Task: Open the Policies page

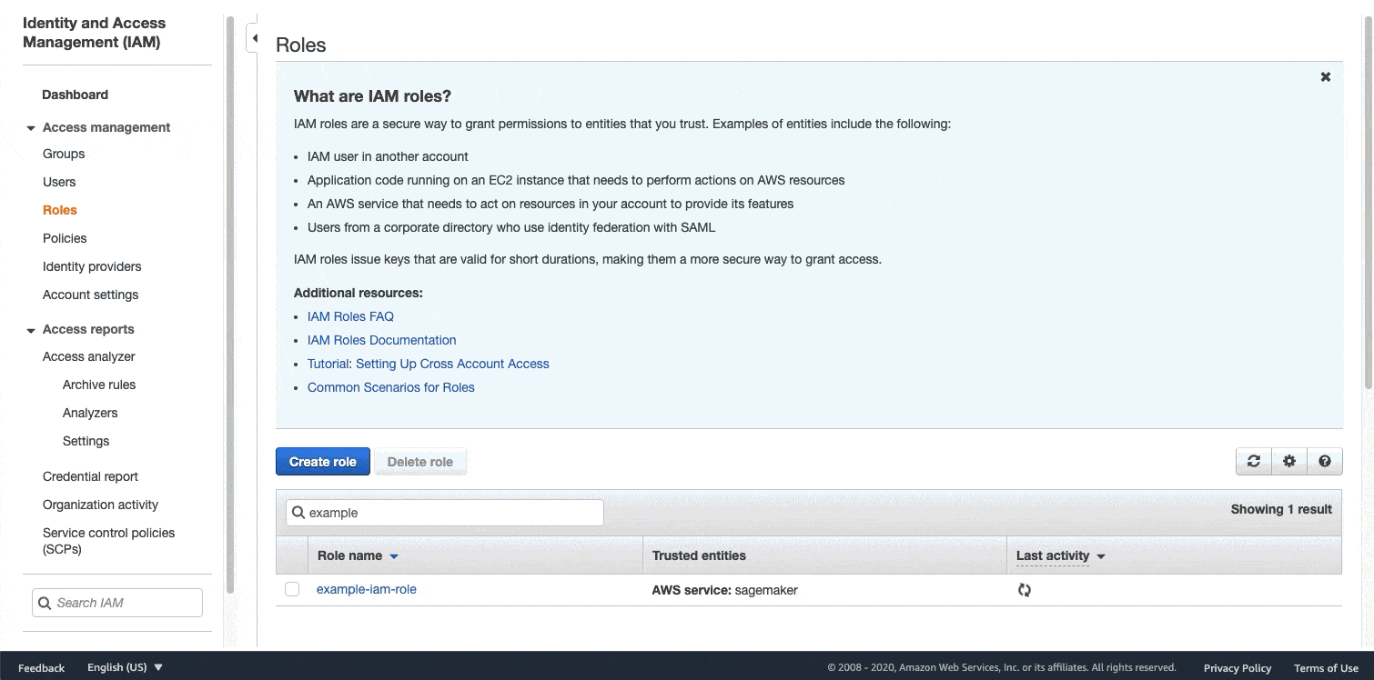Action: pos(65,238)
